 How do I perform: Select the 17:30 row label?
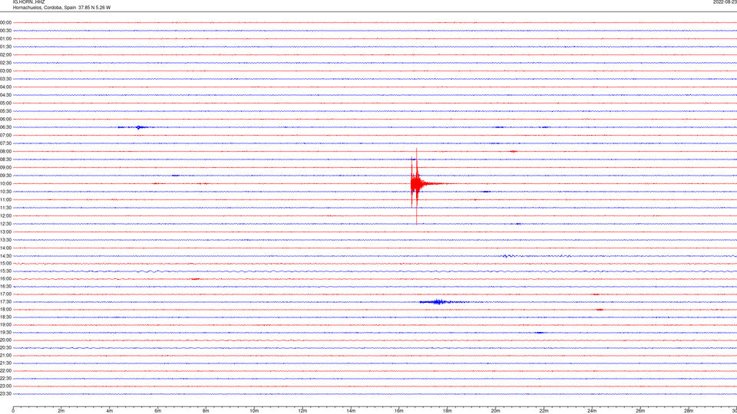5,302
